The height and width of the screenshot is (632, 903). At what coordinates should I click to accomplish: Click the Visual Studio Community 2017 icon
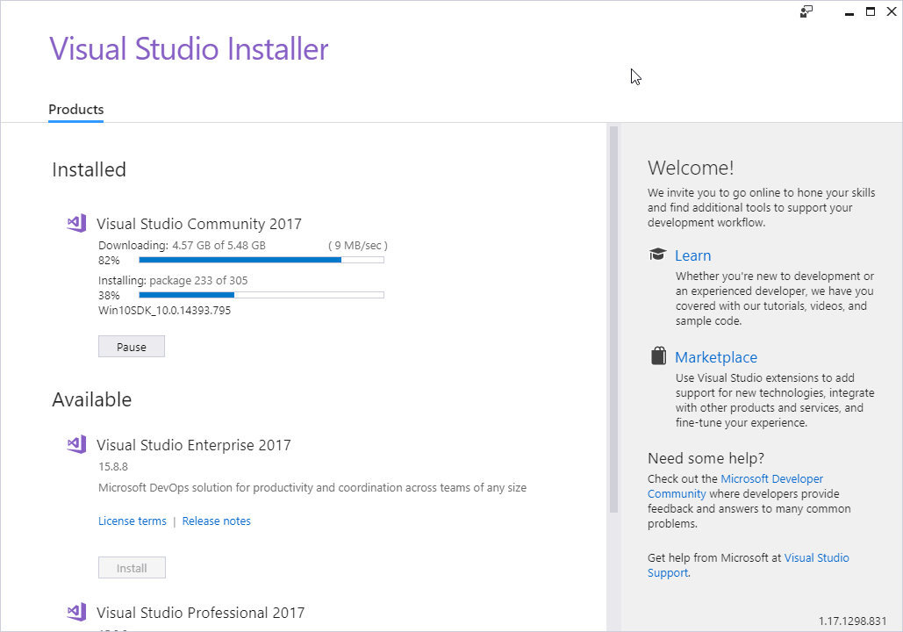76,223
